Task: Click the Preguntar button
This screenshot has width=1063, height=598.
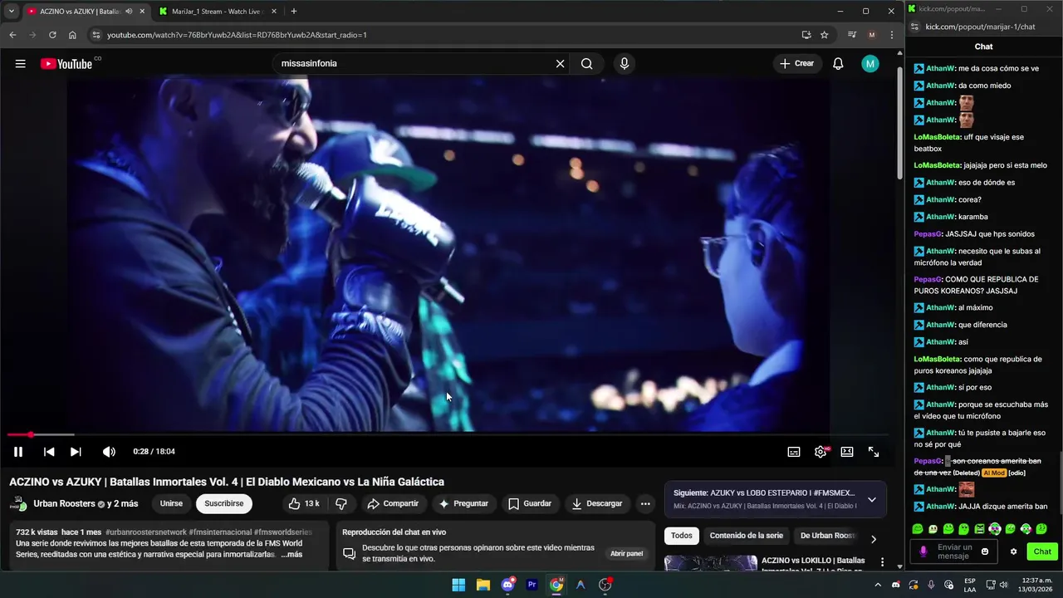Action: pos(463,503)
